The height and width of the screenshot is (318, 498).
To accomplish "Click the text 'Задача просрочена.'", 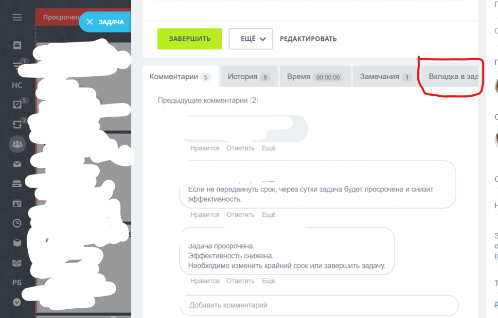I will pyautogui.click(x=221, y=246).
